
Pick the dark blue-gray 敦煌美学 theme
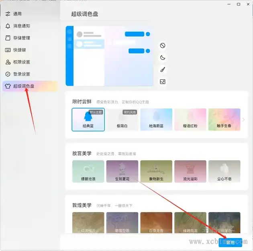(x=224, y=222)
